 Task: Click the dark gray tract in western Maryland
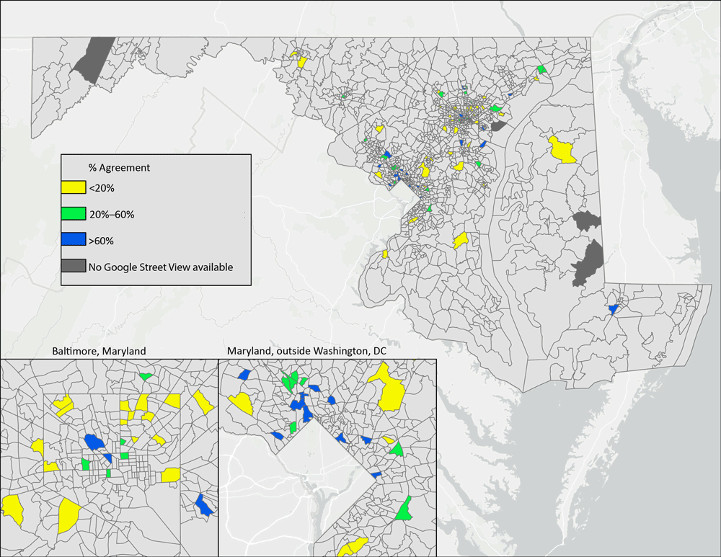tap(93, 61)
